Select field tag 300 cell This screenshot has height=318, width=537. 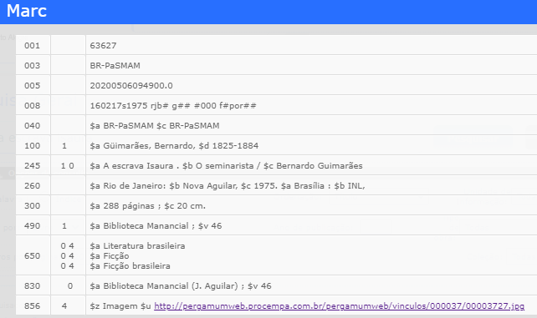click(32, 205)
